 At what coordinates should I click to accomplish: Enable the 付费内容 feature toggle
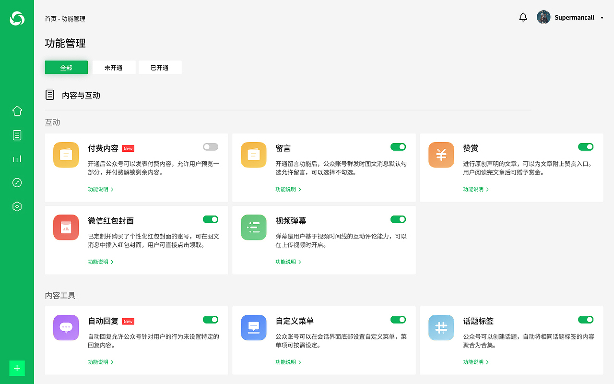tap(210, 147)
